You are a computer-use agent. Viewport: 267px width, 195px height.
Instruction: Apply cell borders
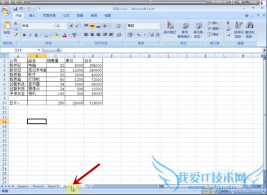pos(46,35)
